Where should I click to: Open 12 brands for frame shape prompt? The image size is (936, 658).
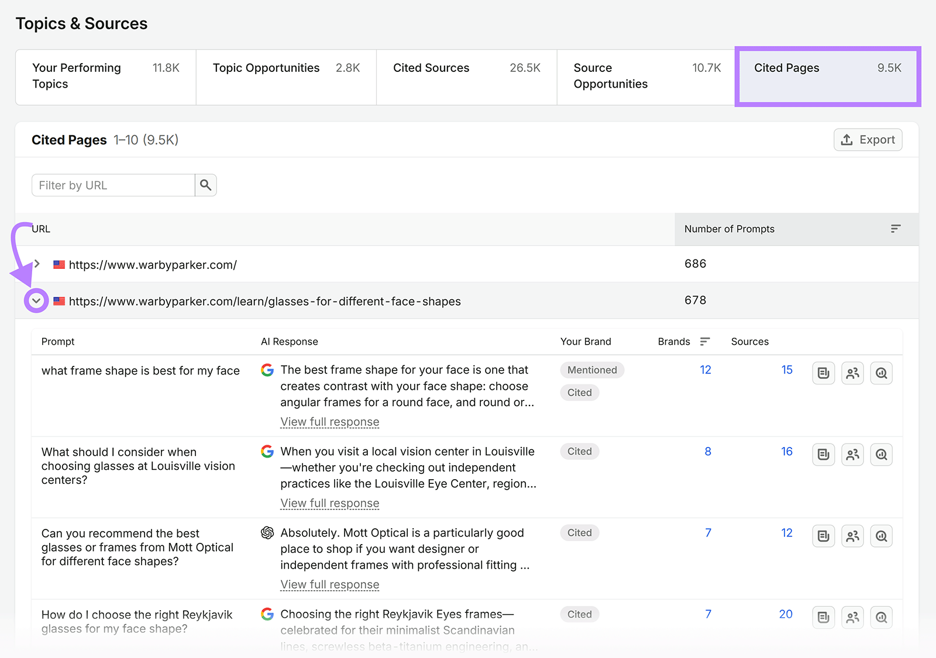click(706, 370)
